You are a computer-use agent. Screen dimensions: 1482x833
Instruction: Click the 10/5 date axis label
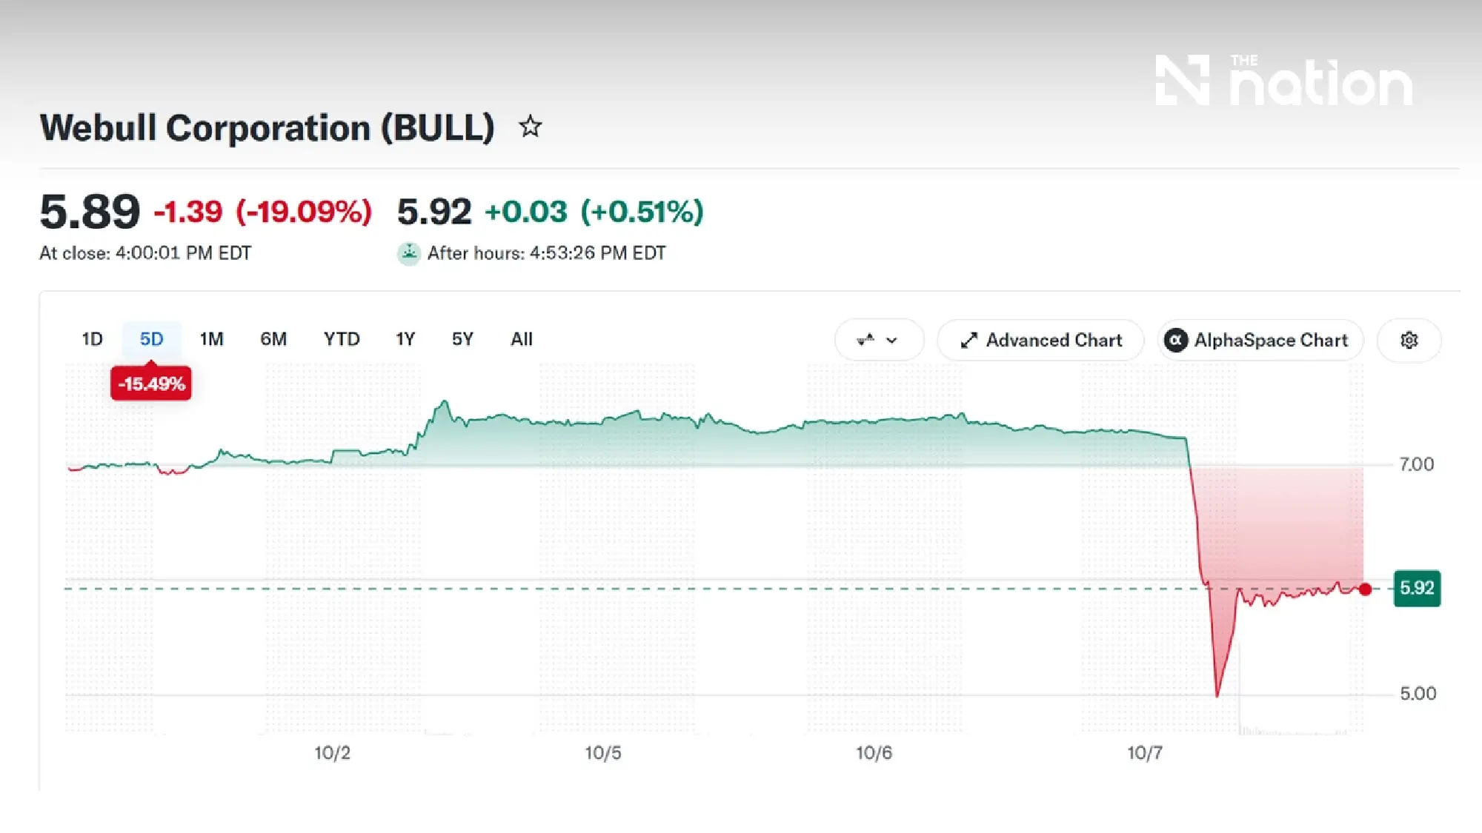click(x=603, y=753)
